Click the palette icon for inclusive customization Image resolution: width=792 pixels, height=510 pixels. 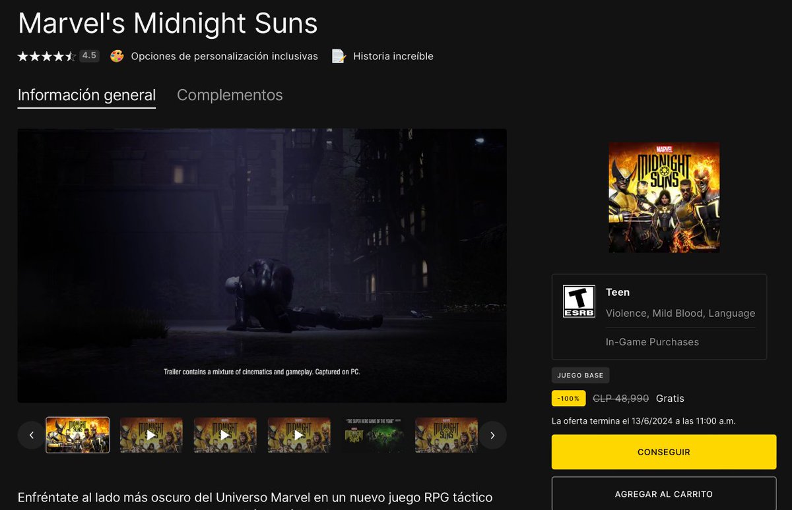pyautogui.click(x=117, y=57)
